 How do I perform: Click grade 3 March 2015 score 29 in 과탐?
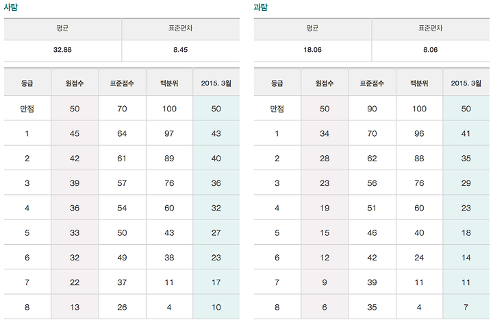(x=466, y=183)
